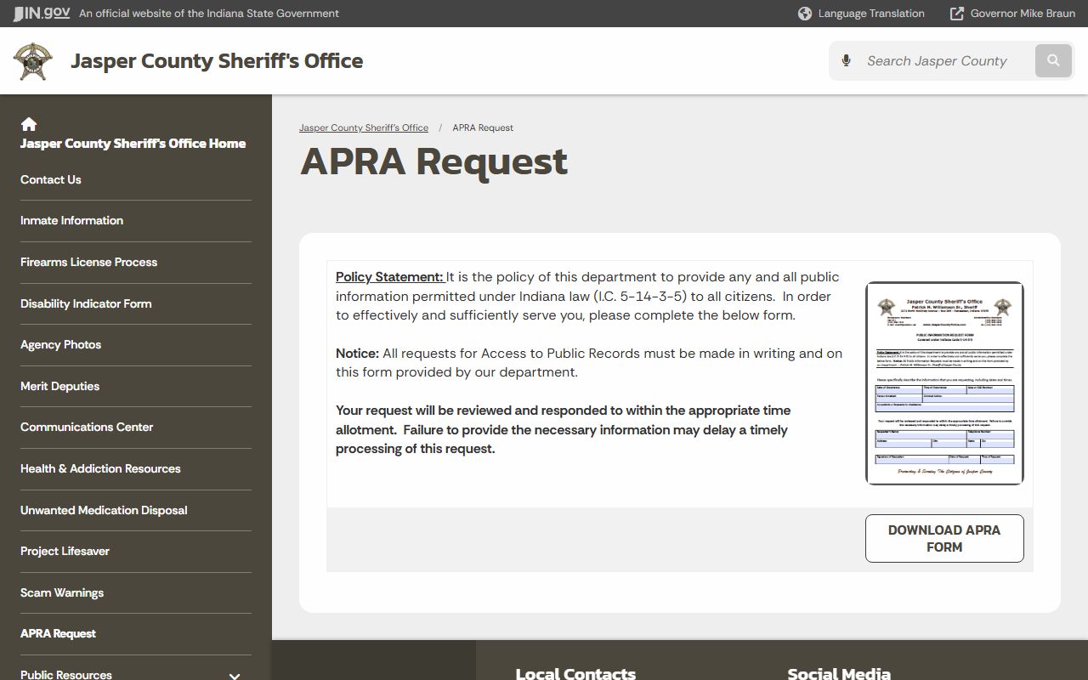Open Unwanted Medication Disposal page

point(104,510)
